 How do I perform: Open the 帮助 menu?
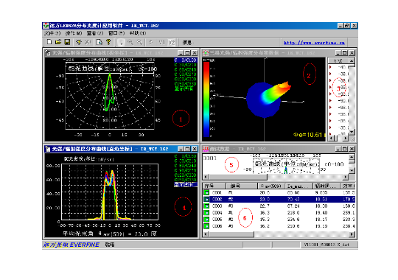[138, 33]
